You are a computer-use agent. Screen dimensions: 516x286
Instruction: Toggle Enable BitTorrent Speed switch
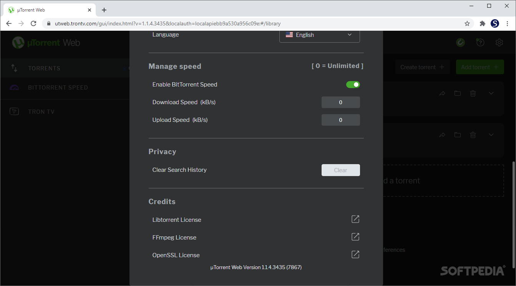[x=353, y=85]
